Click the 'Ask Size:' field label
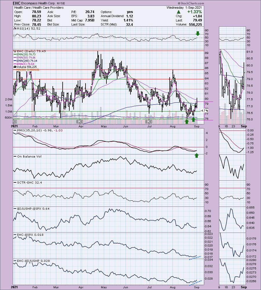 (54, 16)
